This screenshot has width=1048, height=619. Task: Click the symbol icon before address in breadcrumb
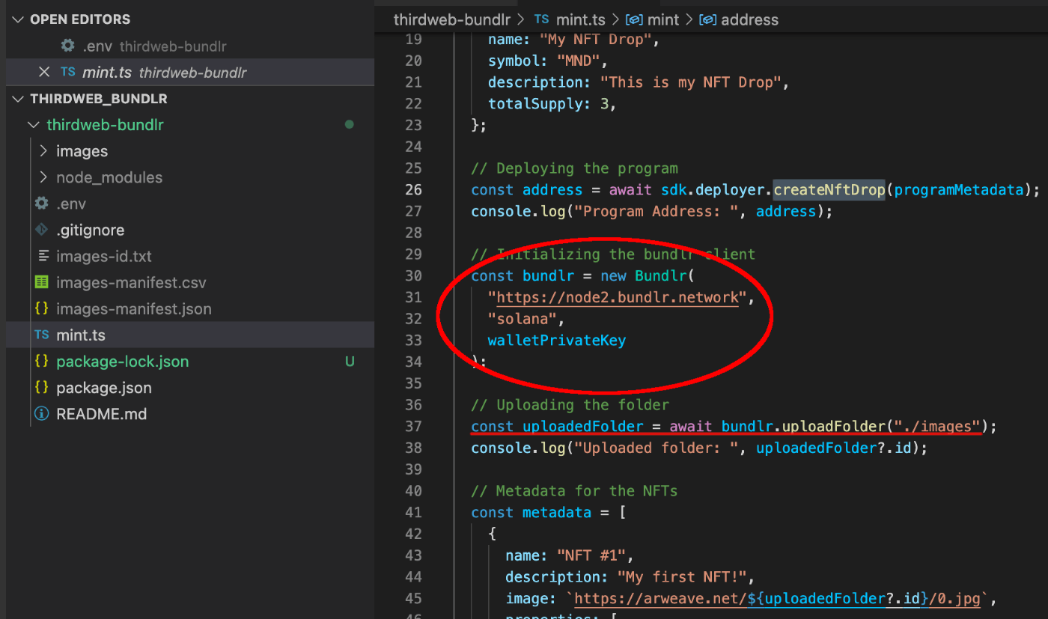(x=707, y=20)
